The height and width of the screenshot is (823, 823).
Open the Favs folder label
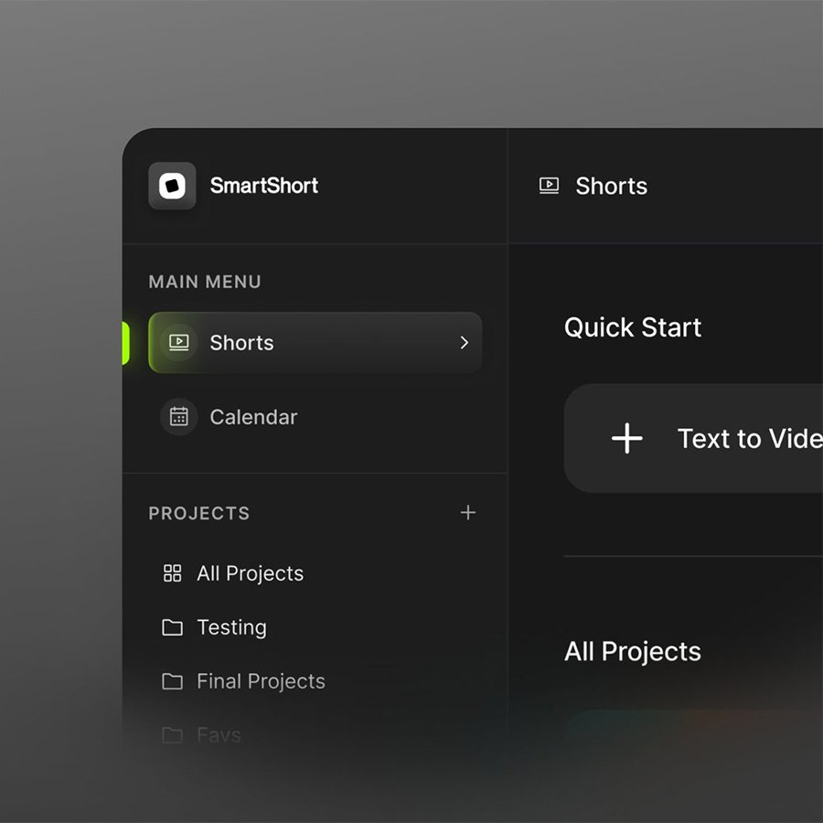219,734
